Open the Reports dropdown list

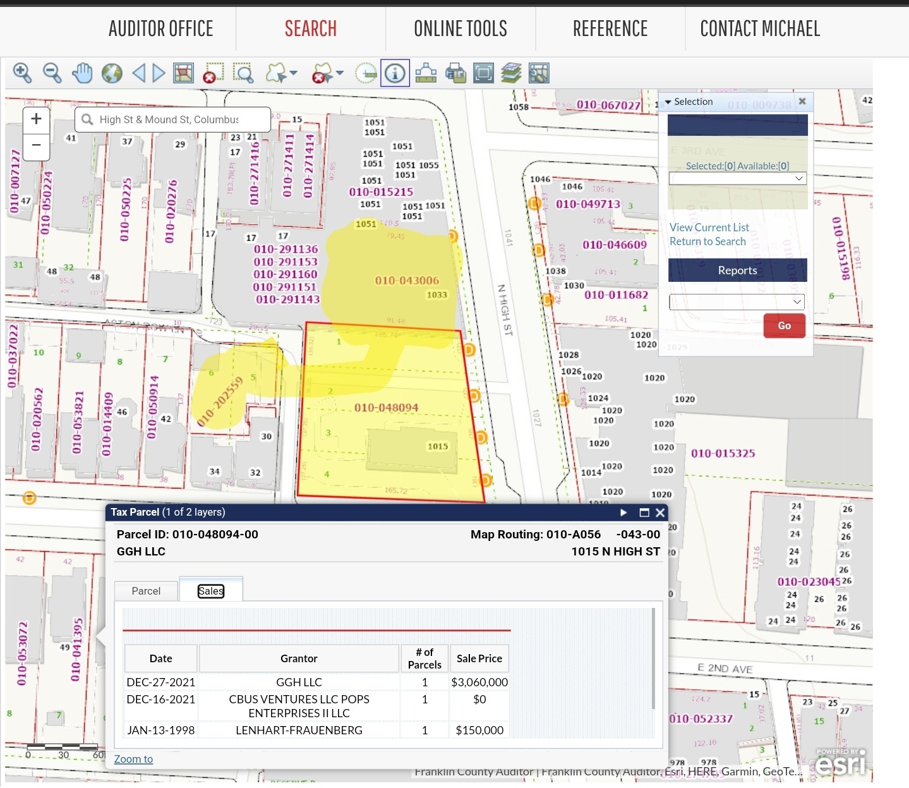pyautogui.click(x=737, y=301)
